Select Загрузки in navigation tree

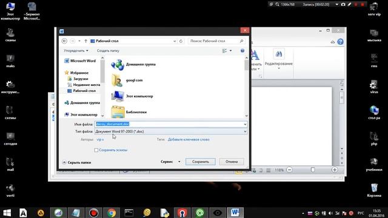(x=78, y=79)
